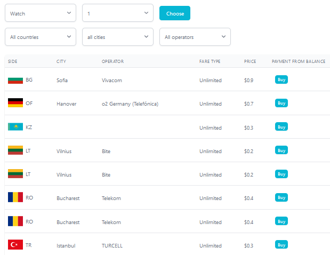Expand the All countries dropdown

[x=41, y=37]
